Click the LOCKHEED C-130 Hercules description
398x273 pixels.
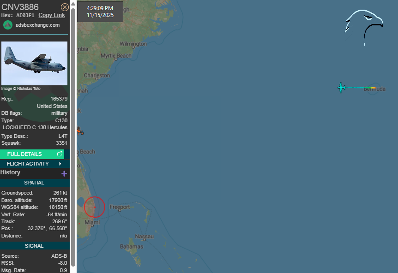(35, 127)
